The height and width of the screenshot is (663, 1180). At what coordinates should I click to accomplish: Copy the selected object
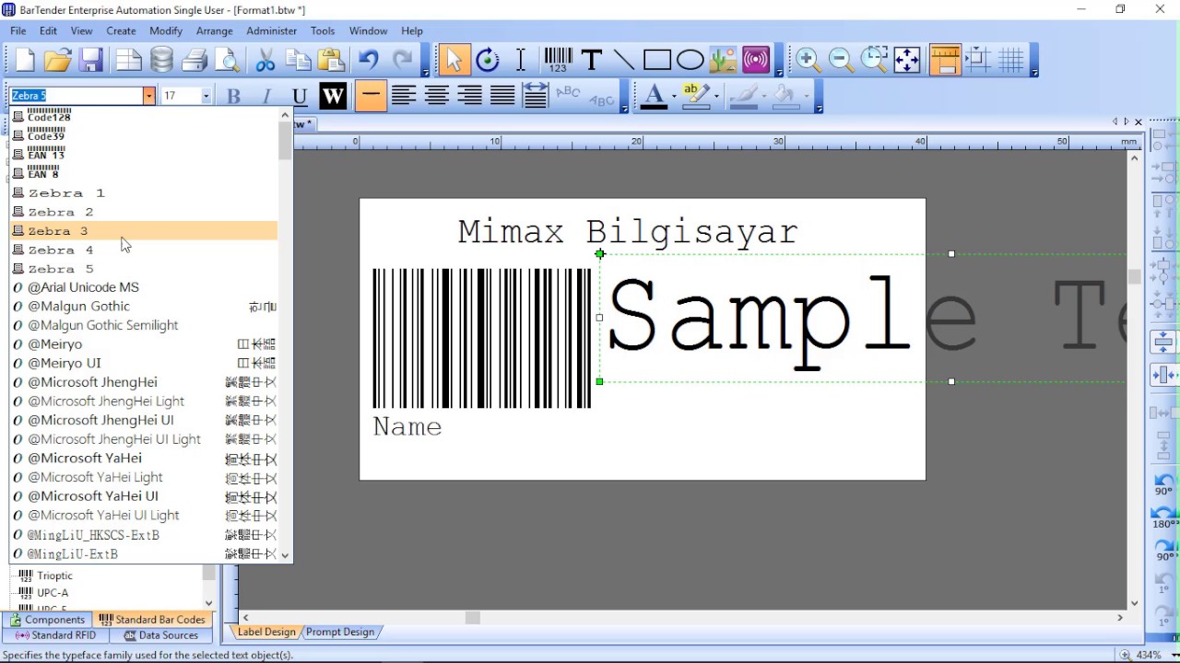(x=298, y=61)
